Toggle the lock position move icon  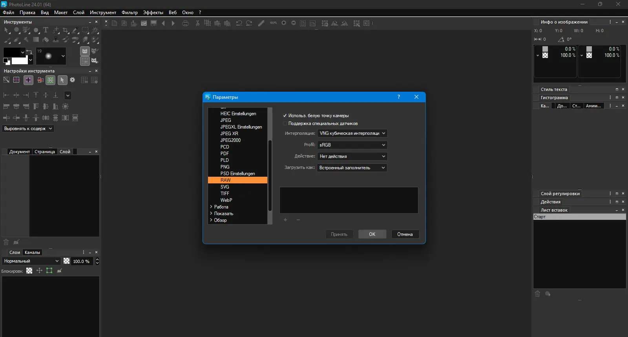[x=39, y=270]
